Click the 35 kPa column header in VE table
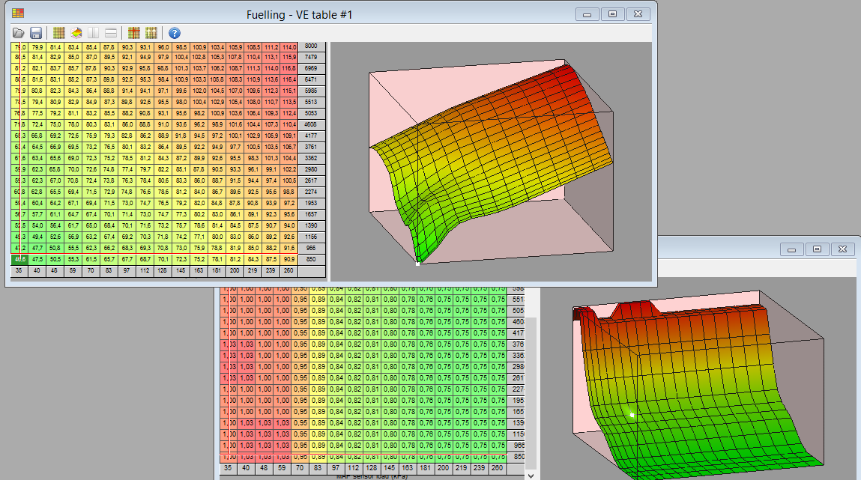861x480 pixels. [x=19, y=270]
